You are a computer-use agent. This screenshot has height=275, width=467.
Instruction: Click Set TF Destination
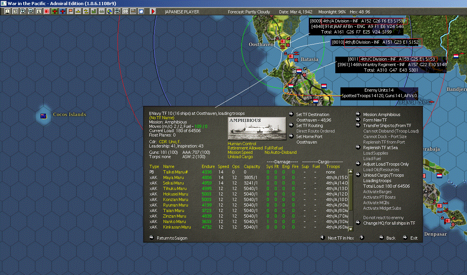tap(313, 114)
